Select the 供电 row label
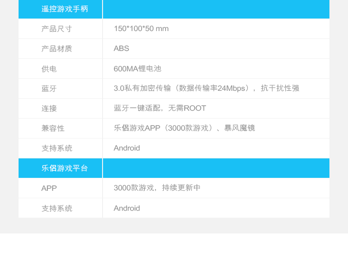348x264 pixels. [x=49, y=69]
